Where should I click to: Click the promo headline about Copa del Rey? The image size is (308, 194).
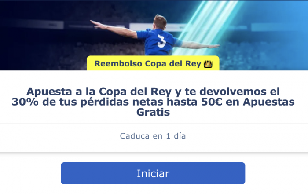(x=153, y=102)
